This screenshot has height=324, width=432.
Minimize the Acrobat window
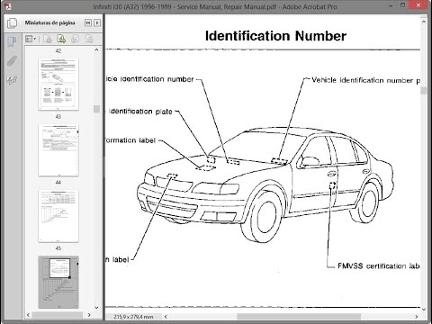(391, 5)
